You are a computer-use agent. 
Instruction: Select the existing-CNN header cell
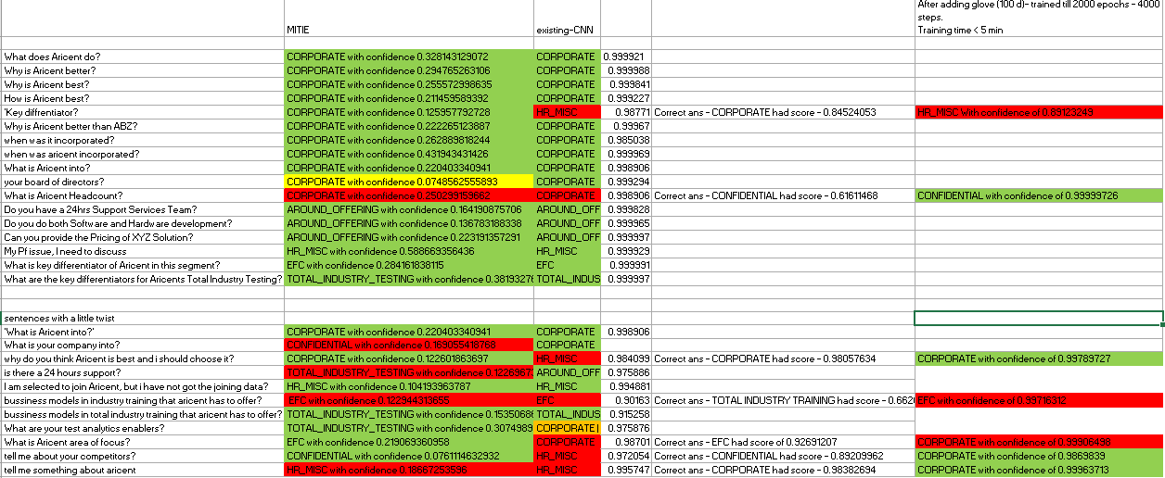(x=566, y=31)
